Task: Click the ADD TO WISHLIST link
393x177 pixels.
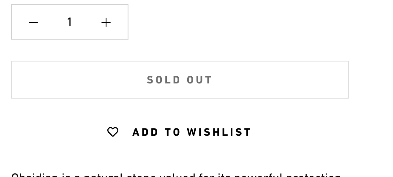Action: click(x=180, y=132)
